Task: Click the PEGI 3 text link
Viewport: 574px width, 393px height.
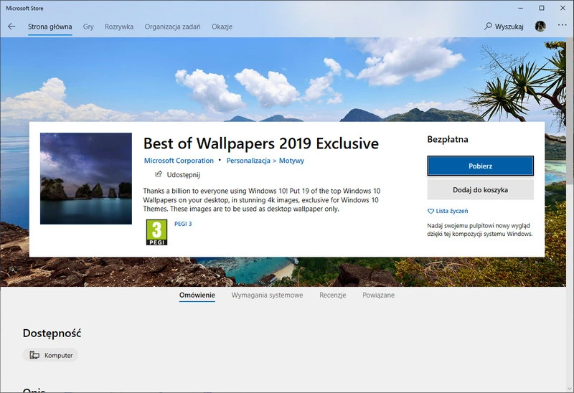Action: click(x=183, y=224)
